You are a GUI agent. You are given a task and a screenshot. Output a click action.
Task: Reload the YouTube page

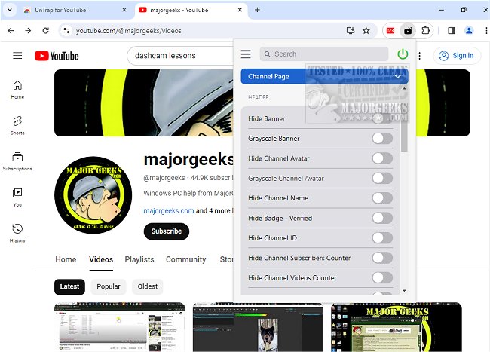pyautogui.click(x=46, y=31)
